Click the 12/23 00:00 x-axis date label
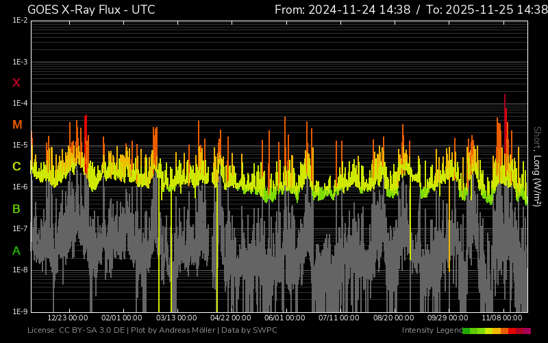Image resolution: width=548 pixels, height=343 pixels. 67,318
